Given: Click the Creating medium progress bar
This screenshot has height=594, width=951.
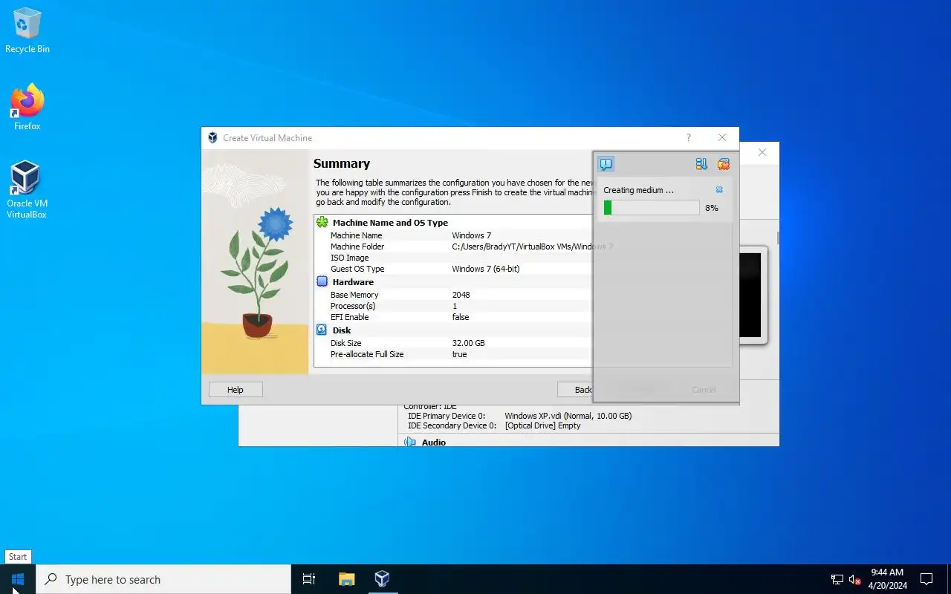Looking at the screenshot, I should [x=652, y=208].
